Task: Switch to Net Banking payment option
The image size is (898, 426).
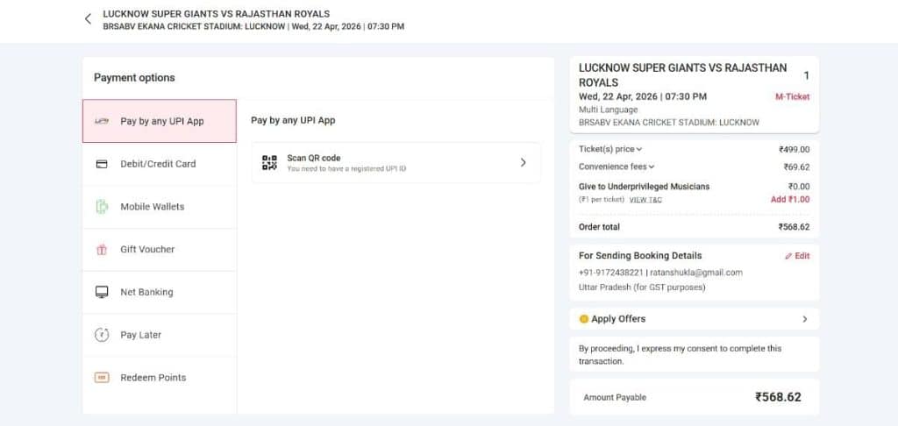Action: [x=146, y=292]
